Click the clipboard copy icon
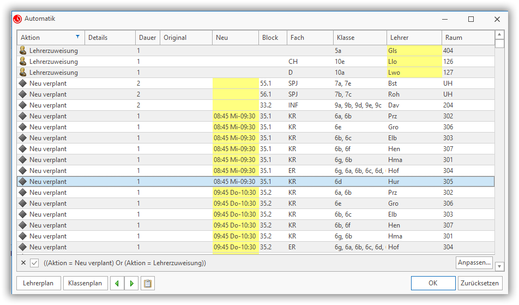The height and width of the screenshot is (305, 519). click(147, 283)
